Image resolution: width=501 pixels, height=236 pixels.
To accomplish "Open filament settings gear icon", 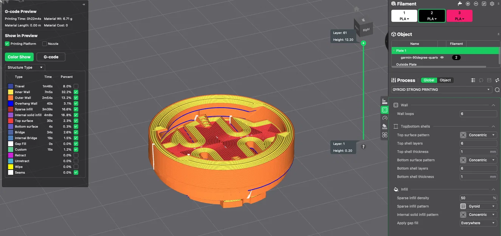I will [492, 4].
